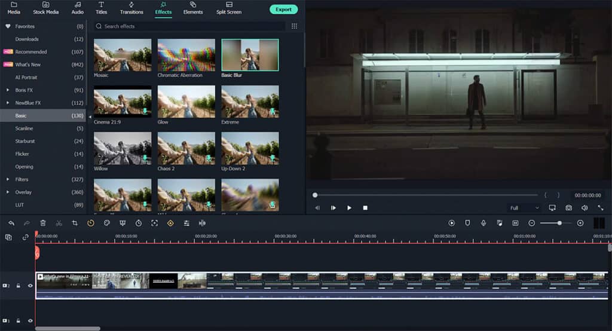Hide track 2 using eye icon

tap(30, 286)
